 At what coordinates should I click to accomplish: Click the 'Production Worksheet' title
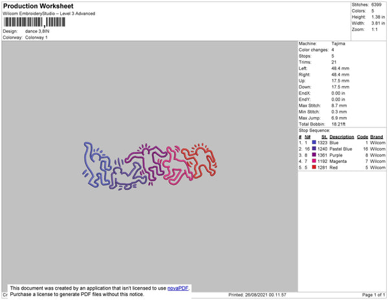coord(38,6)
